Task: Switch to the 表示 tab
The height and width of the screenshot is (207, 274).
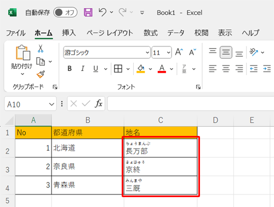Action: point(225,33)
